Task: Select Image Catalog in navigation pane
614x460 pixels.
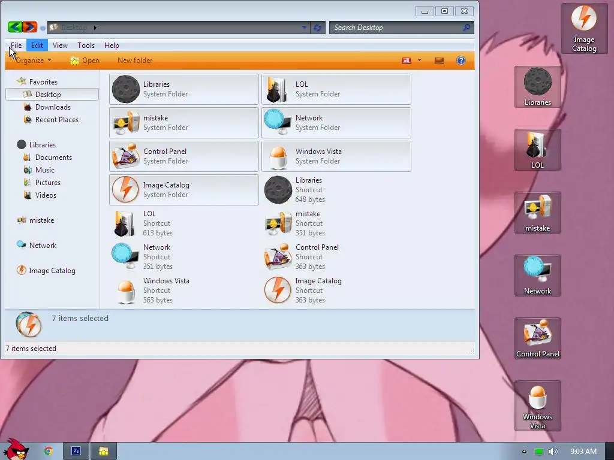Action: [46, 270]
